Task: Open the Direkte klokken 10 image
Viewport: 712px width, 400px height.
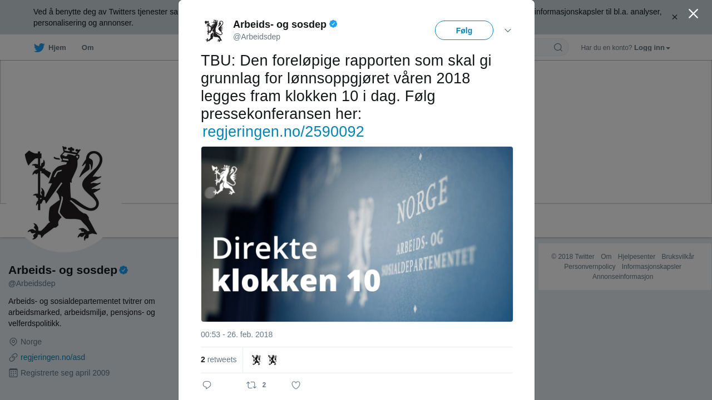Action: (357, 234)
